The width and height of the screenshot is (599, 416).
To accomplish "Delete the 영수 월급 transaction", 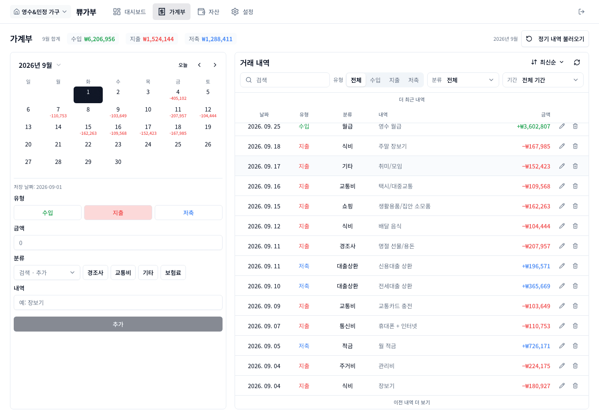I will pyautogui.click(x=575, y=126).
